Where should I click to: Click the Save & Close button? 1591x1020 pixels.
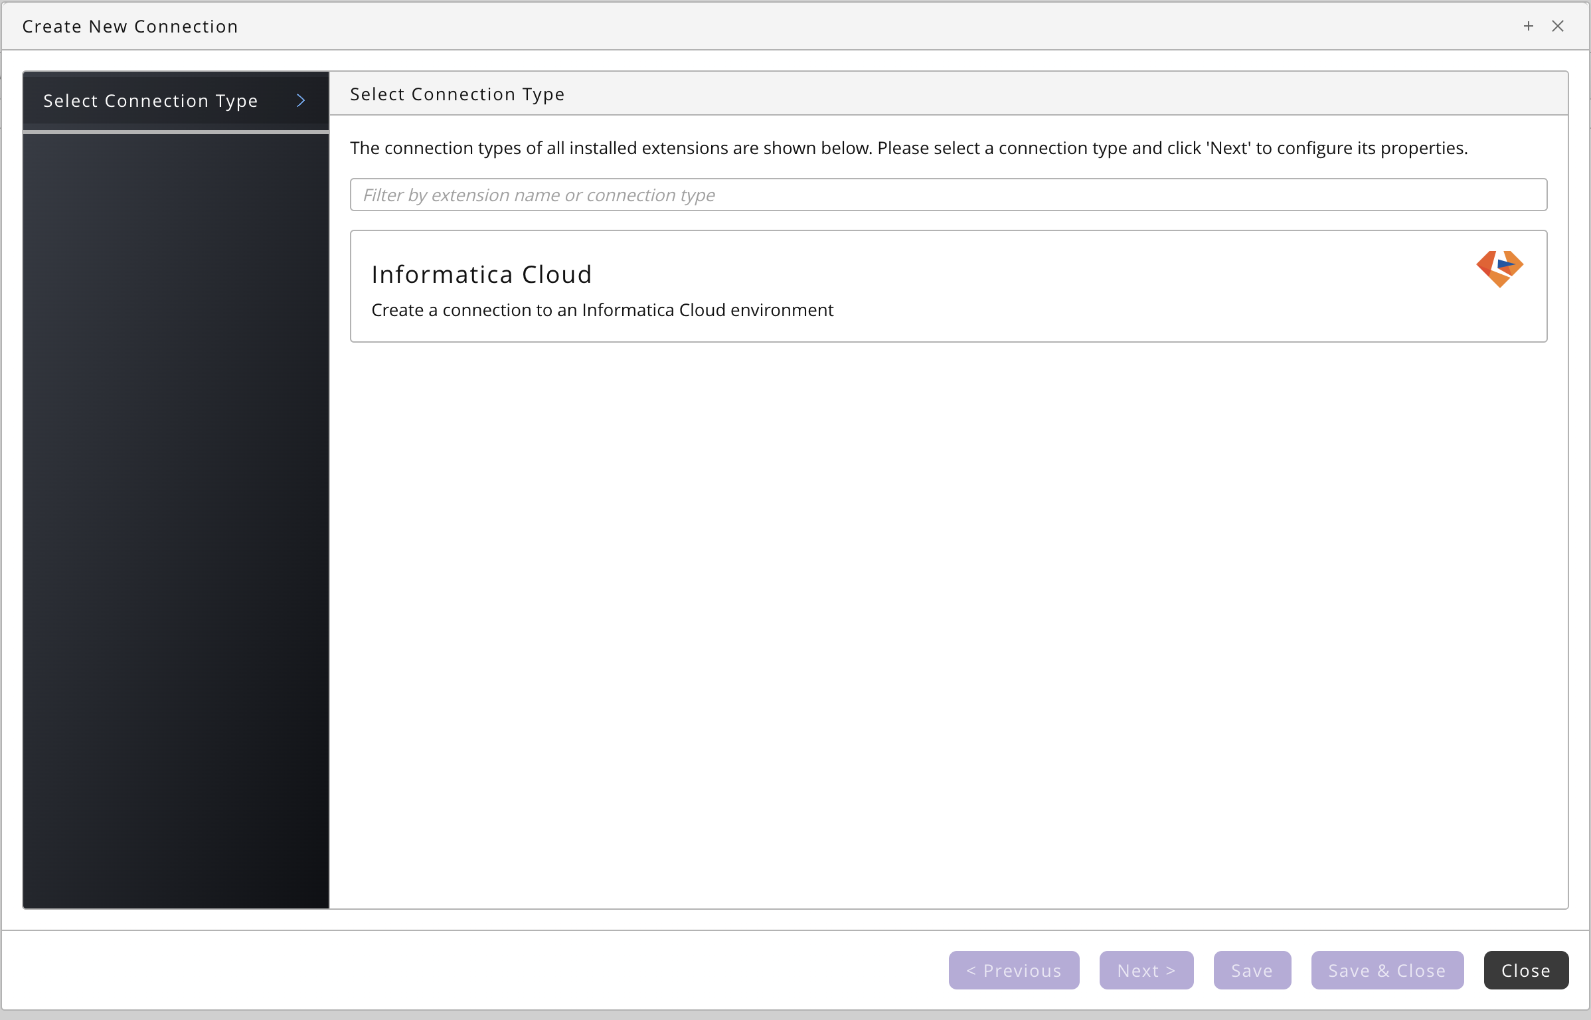[x=1387, y=970]
